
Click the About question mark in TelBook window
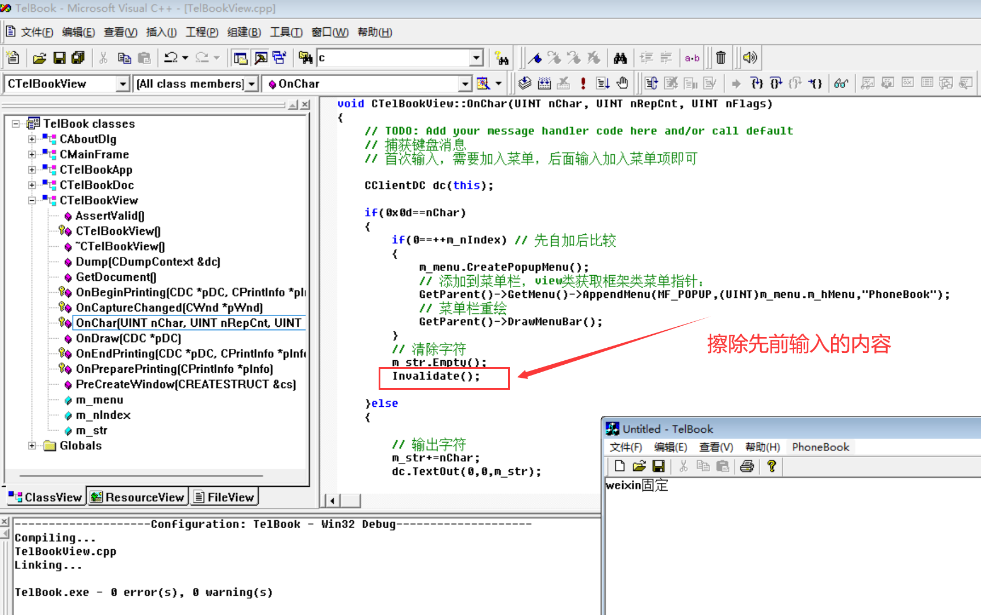tap(772, 466)
